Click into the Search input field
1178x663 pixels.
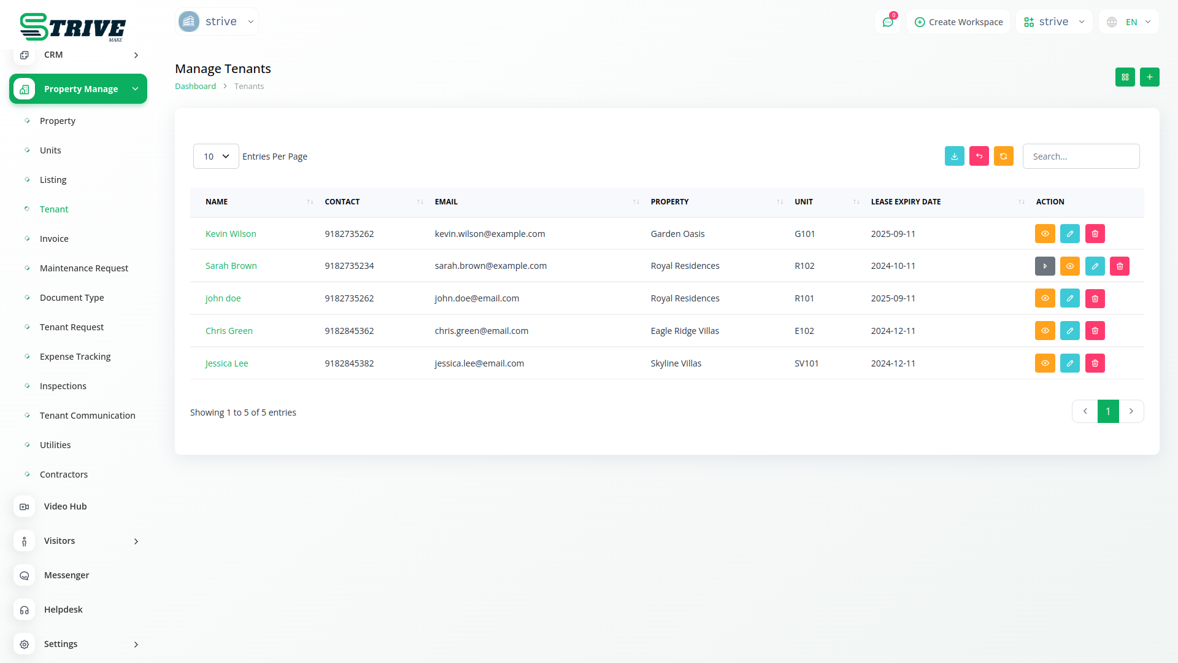1080,157
